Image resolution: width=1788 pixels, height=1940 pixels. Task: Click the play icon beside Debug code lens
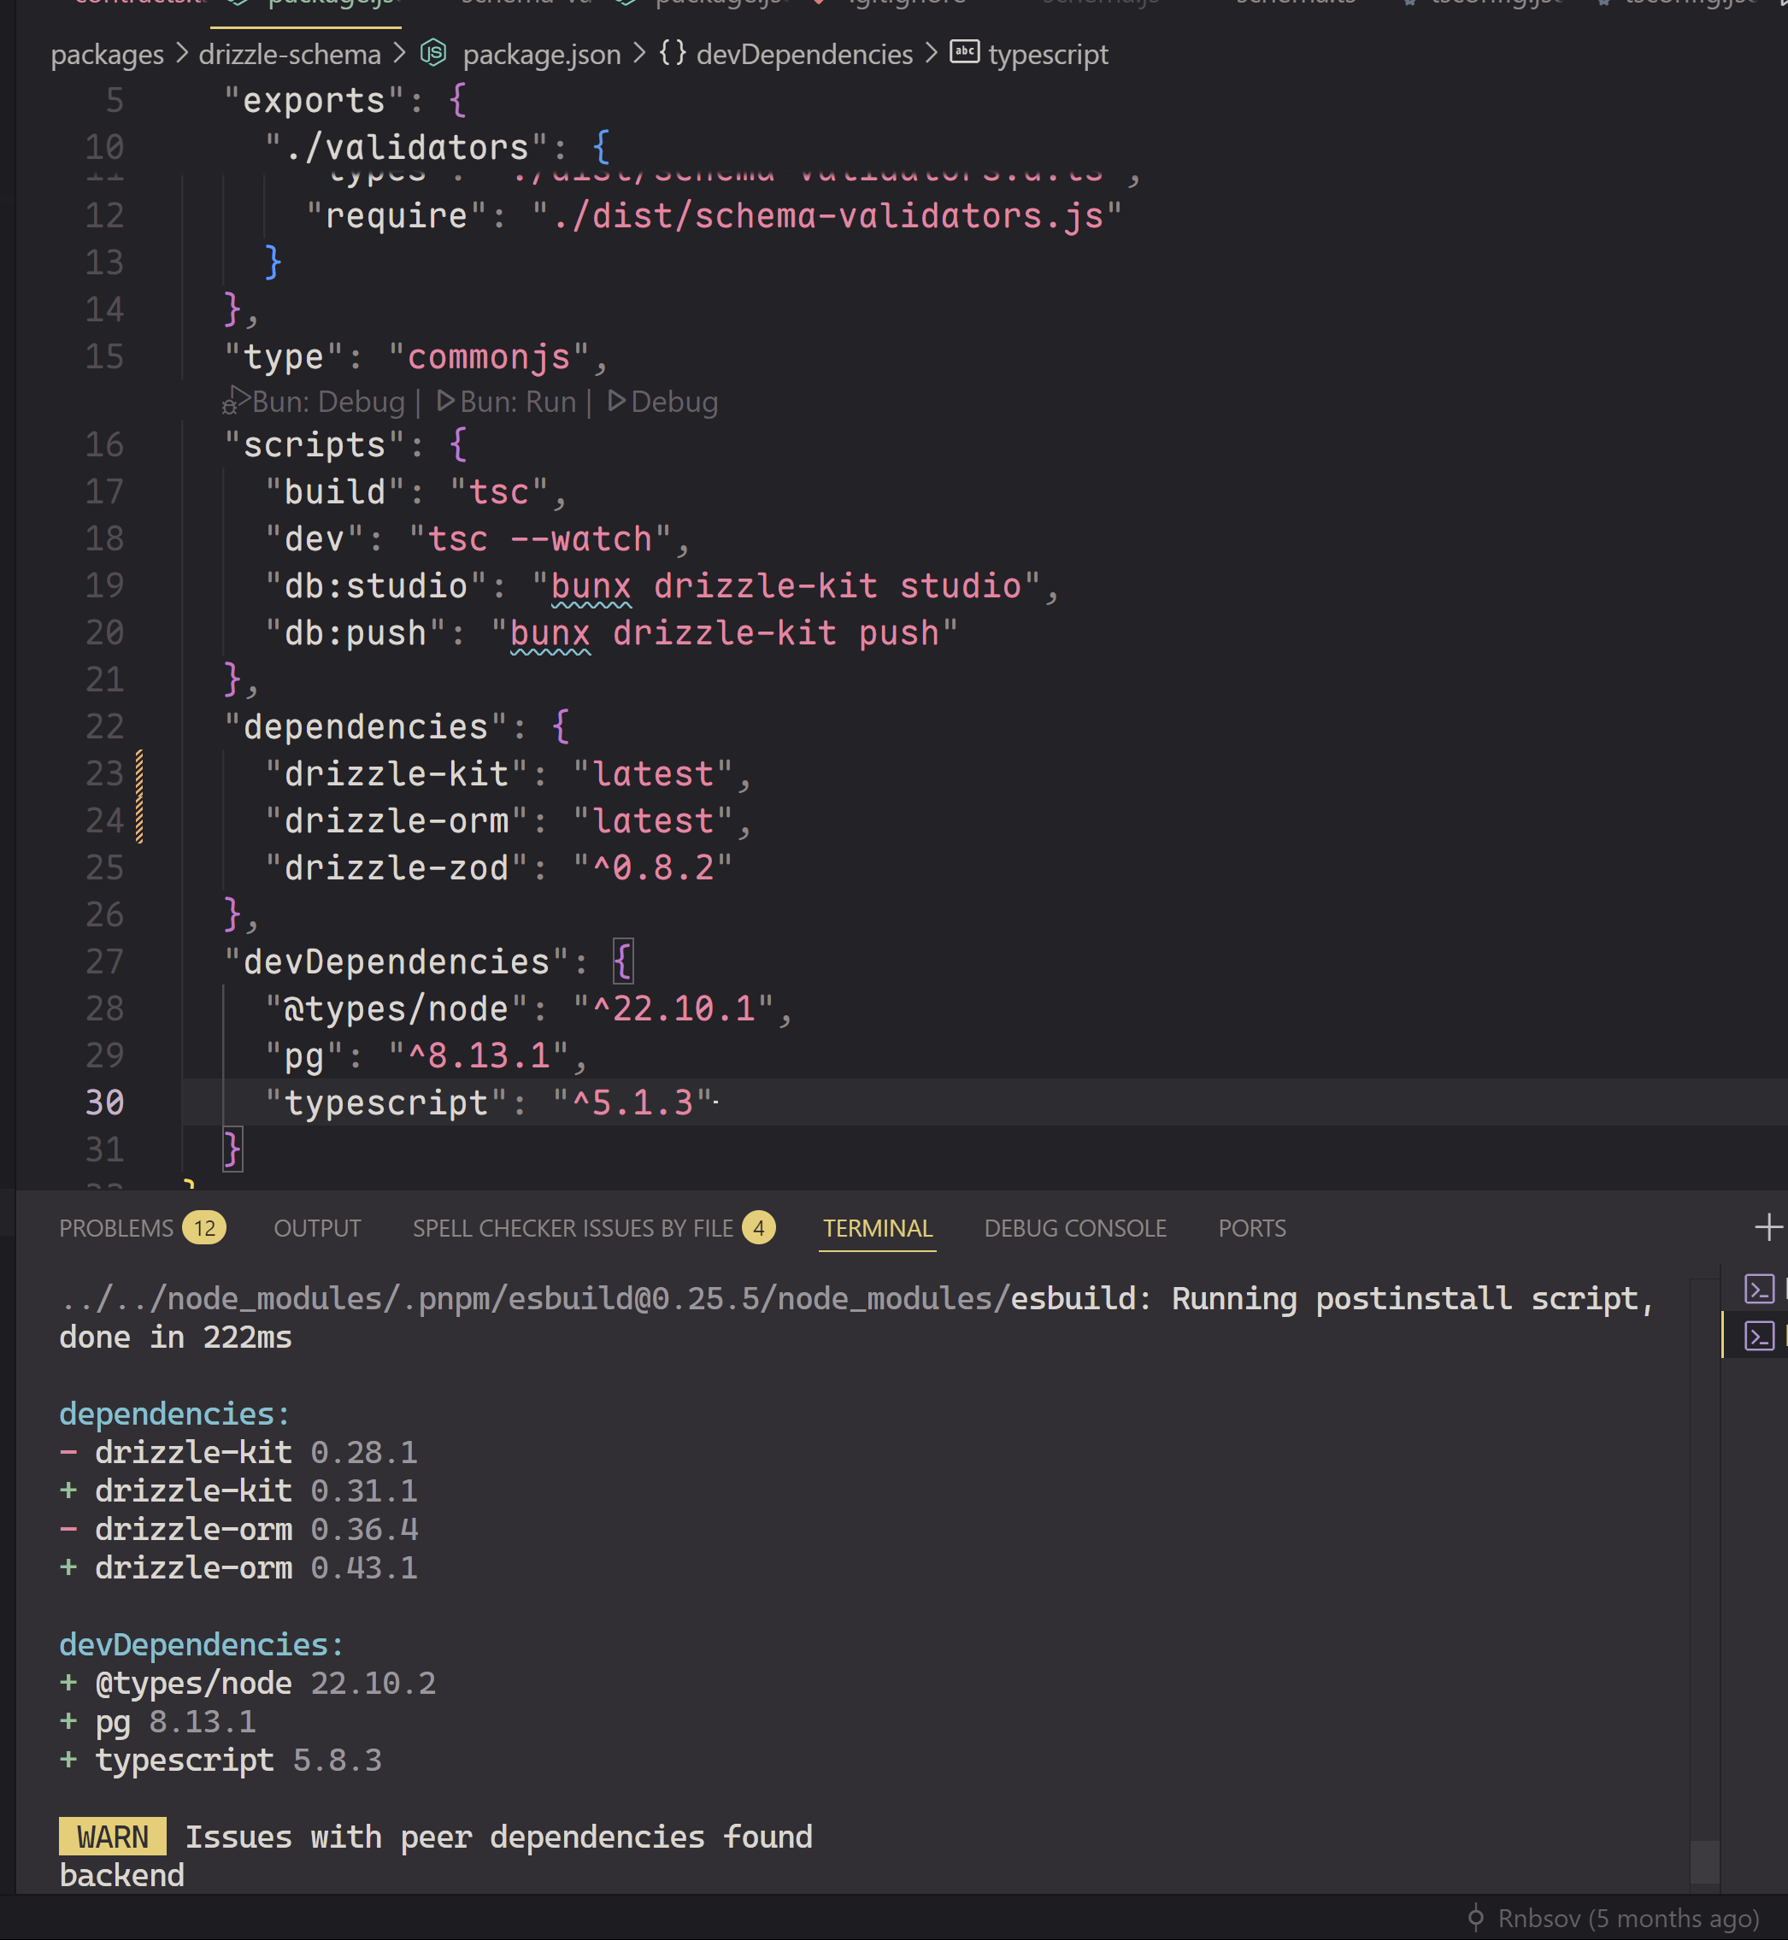pyautogui.click(x=616, y=401)
